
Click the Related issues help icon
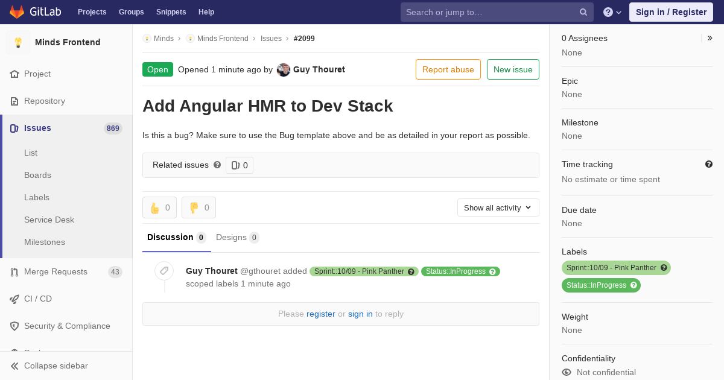point(217,165)
